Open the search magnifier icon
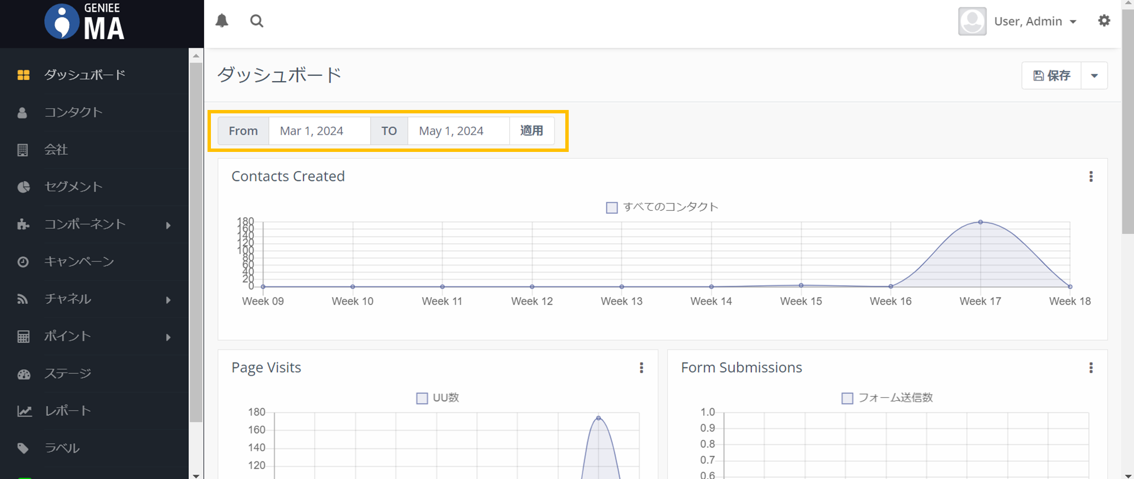 [257, 21]
